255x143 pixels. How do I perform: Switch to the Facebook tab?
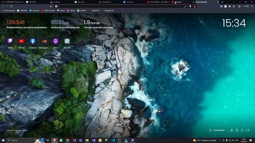[134, 2]
